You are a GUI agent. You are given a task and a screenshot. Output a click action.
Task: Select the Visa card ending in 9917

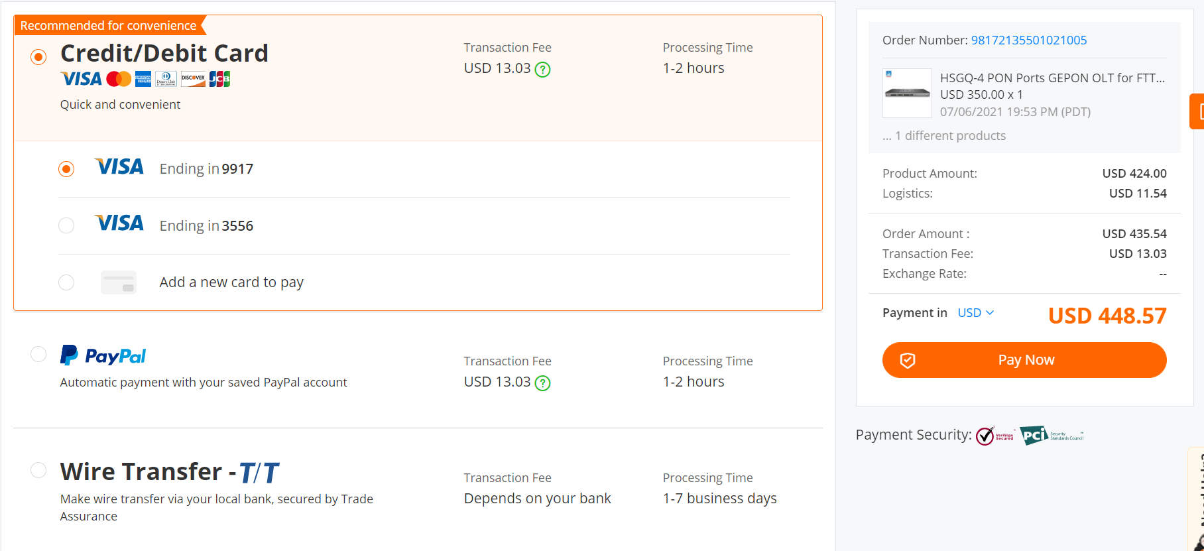[x=66, y=169]
